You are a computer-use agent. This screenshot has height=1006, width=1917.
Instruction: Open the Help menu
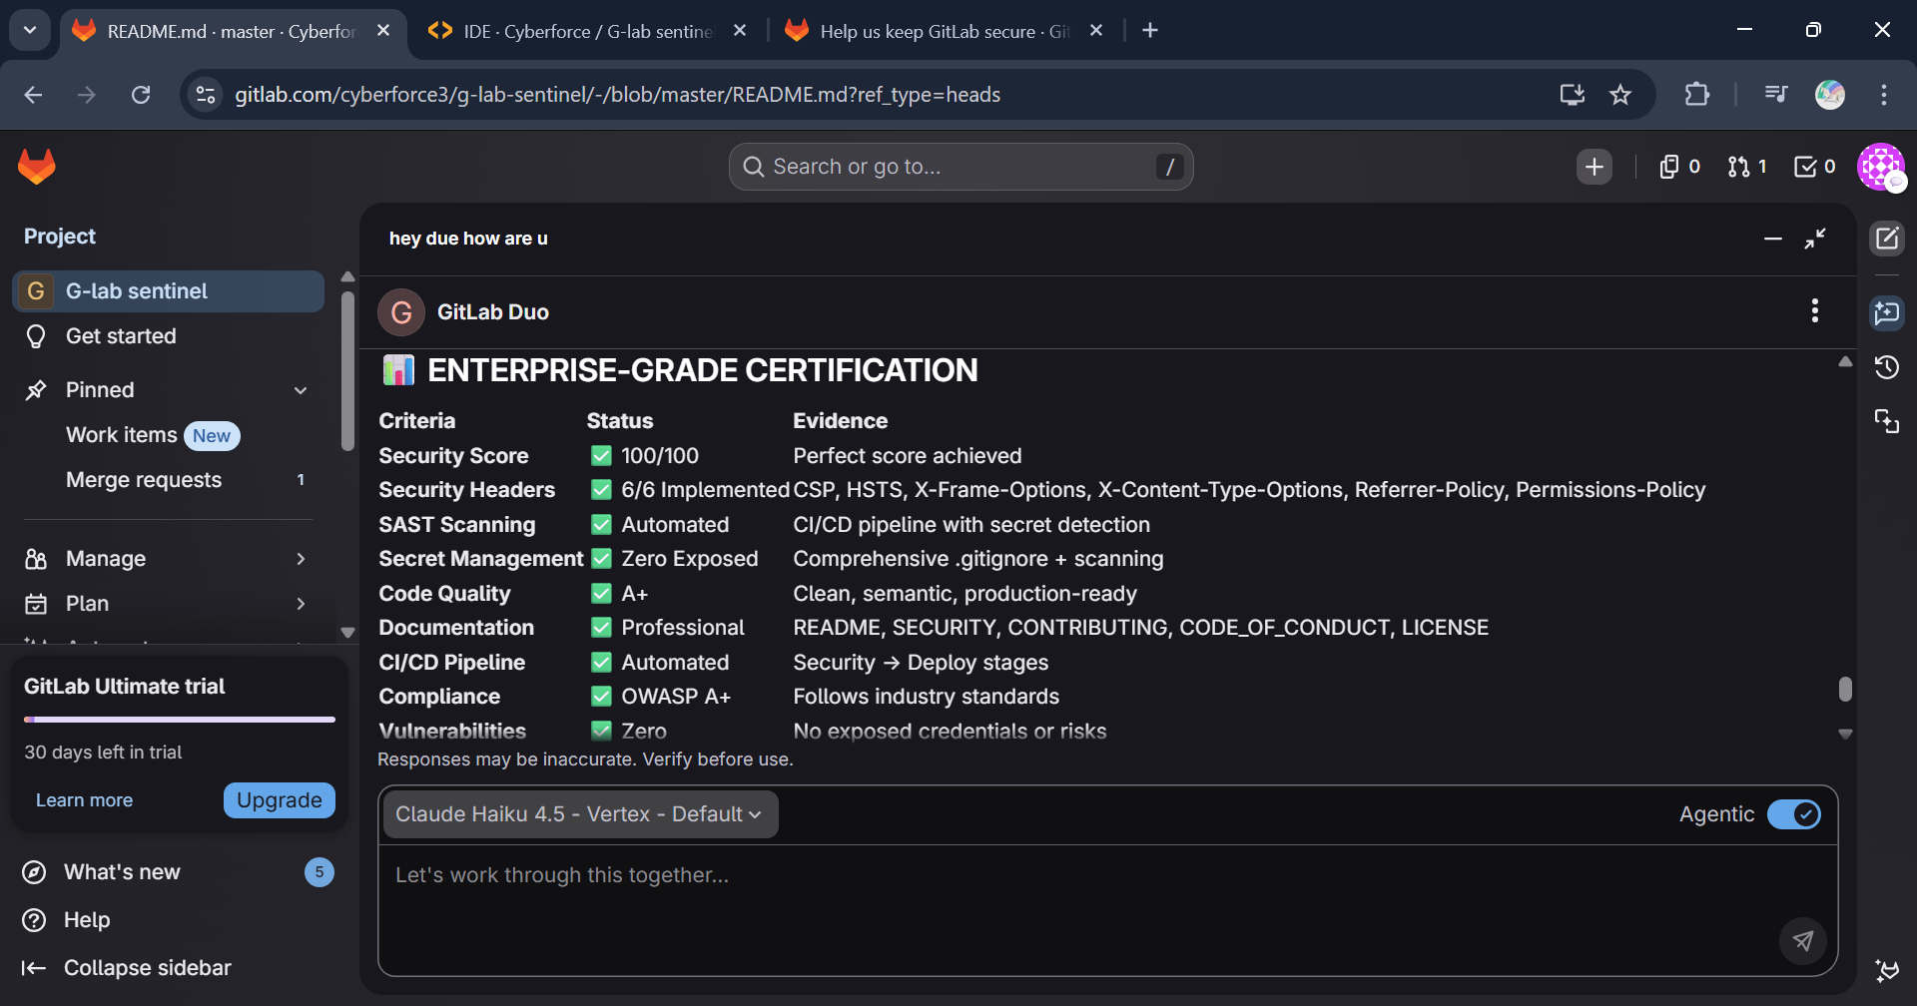pos(178,920)
